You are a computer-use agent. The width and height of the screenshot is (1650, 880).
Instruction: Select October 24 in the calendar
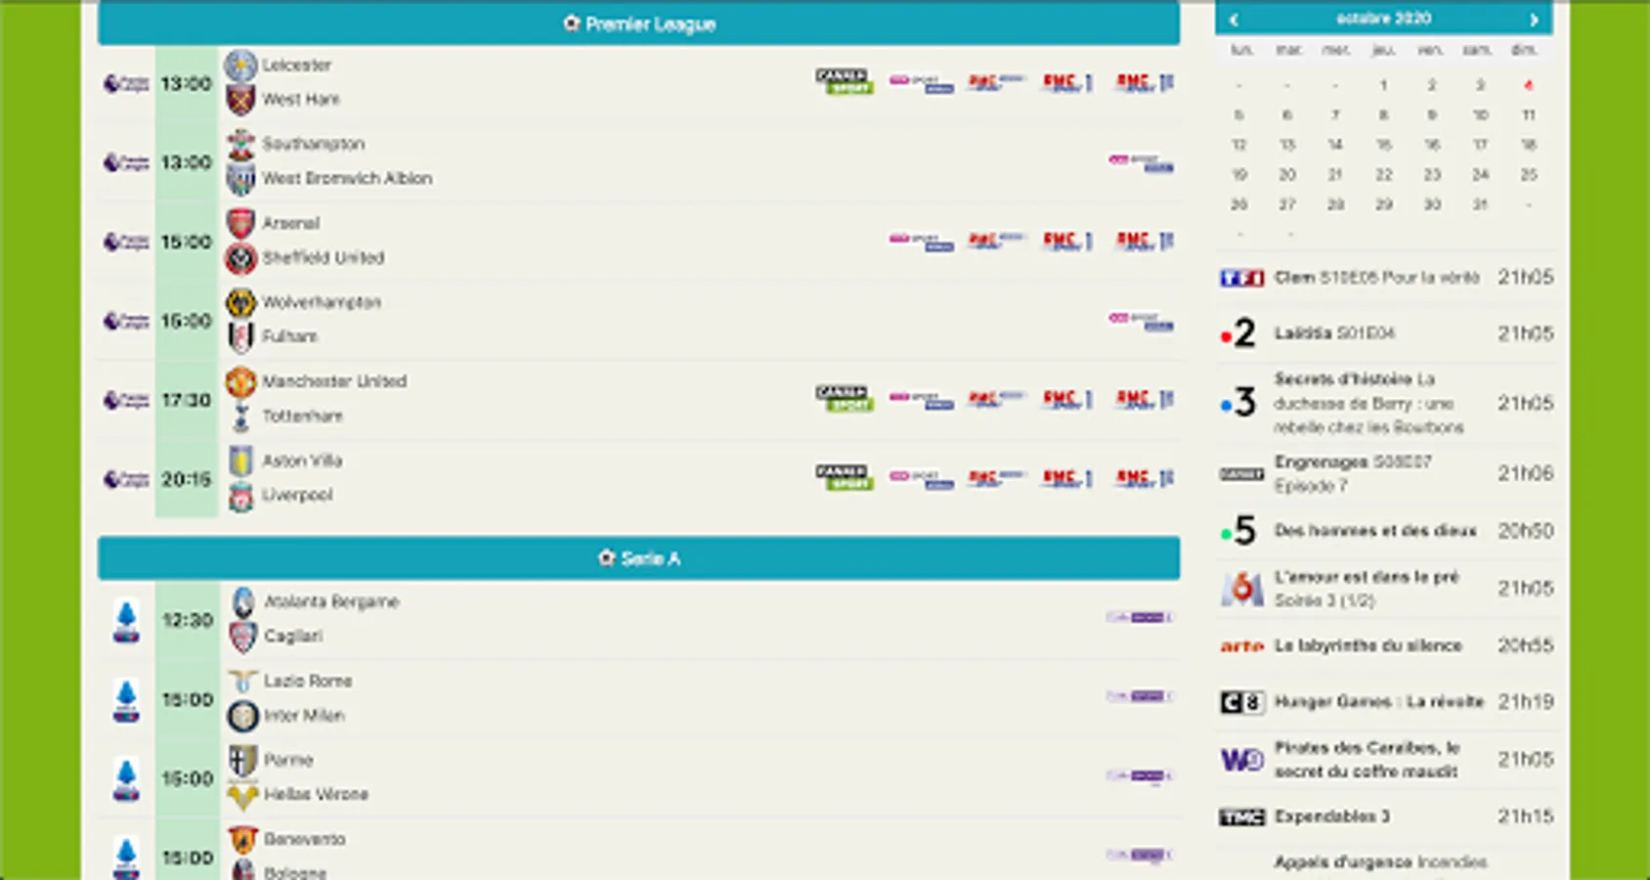1480,175
